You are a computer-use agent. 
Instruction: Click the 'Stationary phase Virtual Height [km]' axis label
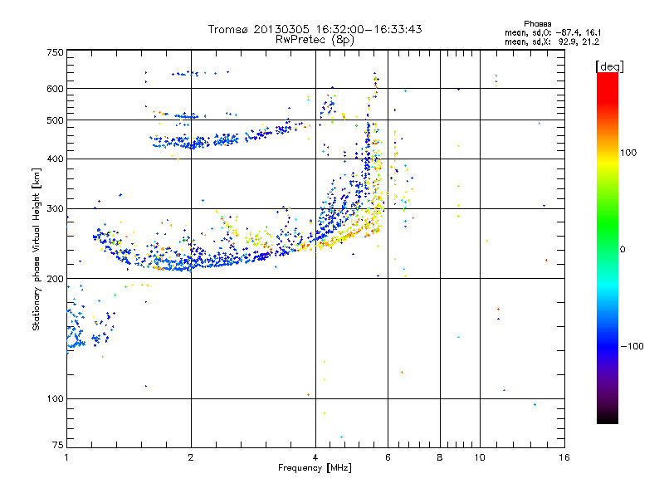(37, 249)
